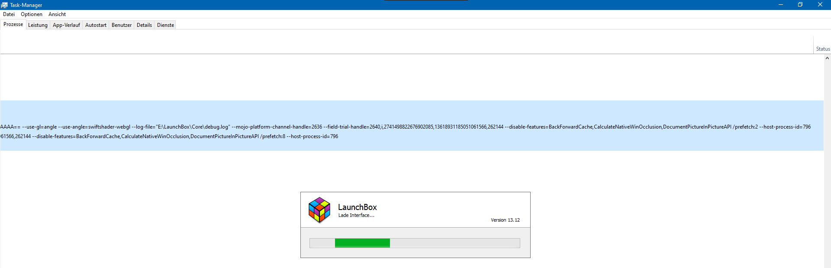Switch to the Prozesse tab
Image resolution: width=831 pixels, height=268 pixels.
click(13, 24)
